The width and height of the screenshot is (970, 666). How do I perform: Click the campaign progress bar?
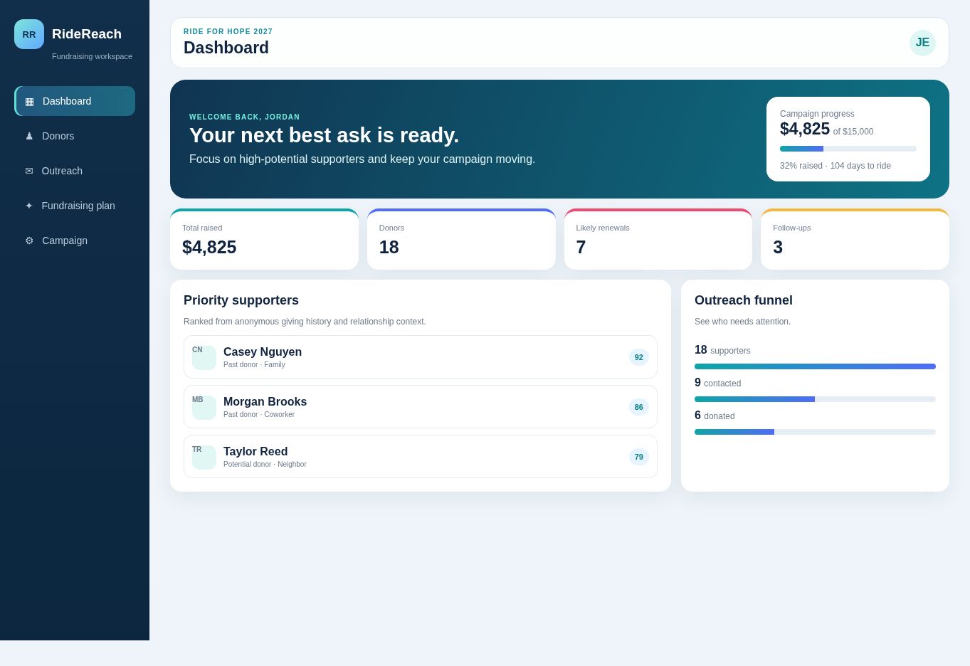pyautogui.click(x=848, y=149)
